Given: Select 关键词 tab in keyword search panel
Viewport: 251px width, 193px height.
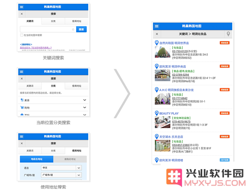Looking at the screenshot, I should [x=30, y=21].
